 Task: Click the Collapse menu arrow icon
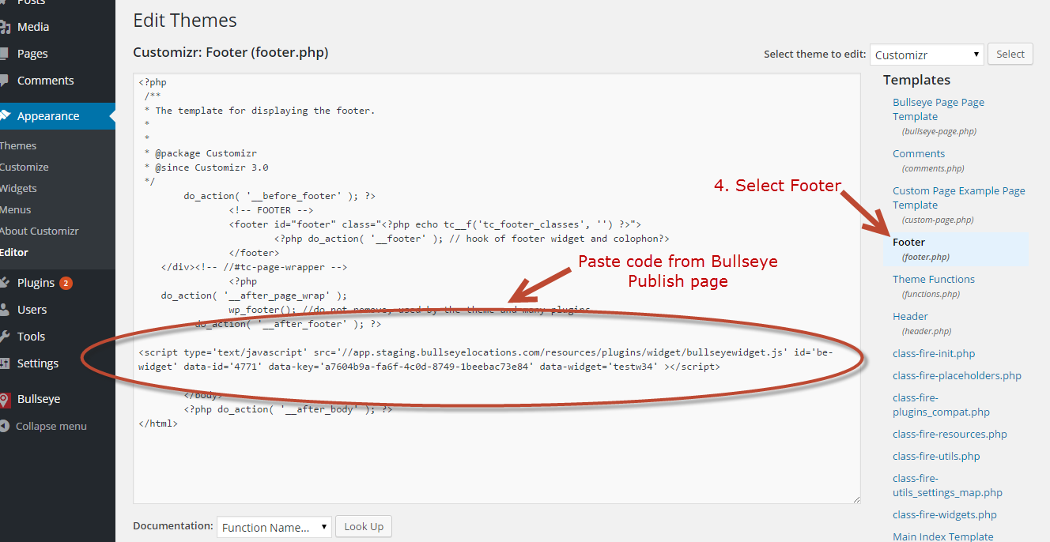(x=5, y=427)
